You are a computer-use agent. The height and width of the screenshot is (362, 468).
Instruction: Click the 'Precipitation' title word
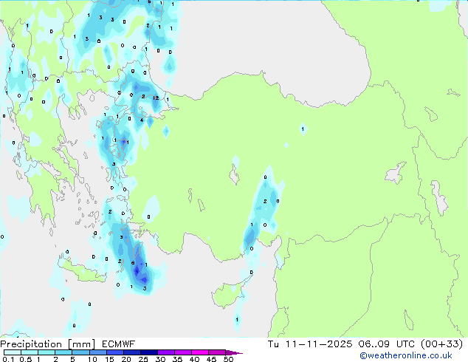[x=31, y=344]
